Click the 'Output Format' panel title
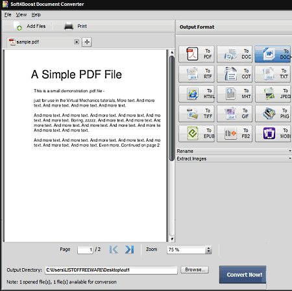The height and width of the screenshot is (291, 292). click(x=197, y=27)
